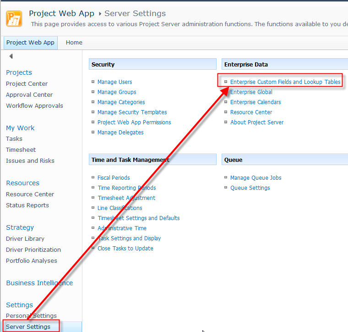Open Manage Queue Jobs
The width and height of the screenshot is (348, 332).
[256, 178]
